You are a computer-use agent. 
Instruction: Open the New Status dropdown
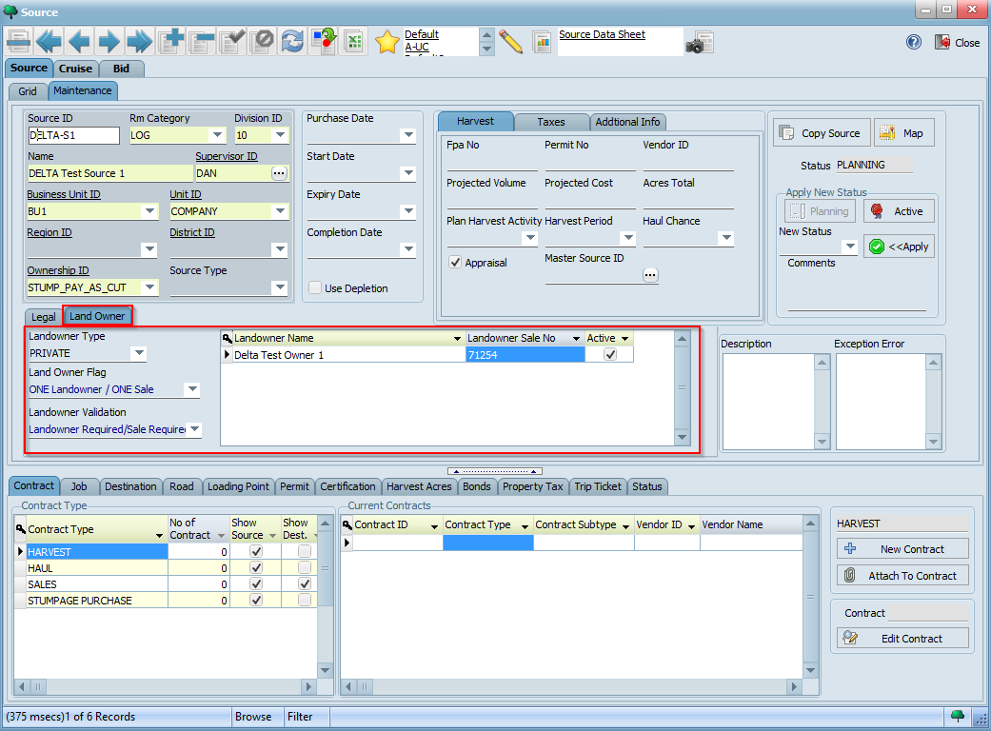coord(850,246)
